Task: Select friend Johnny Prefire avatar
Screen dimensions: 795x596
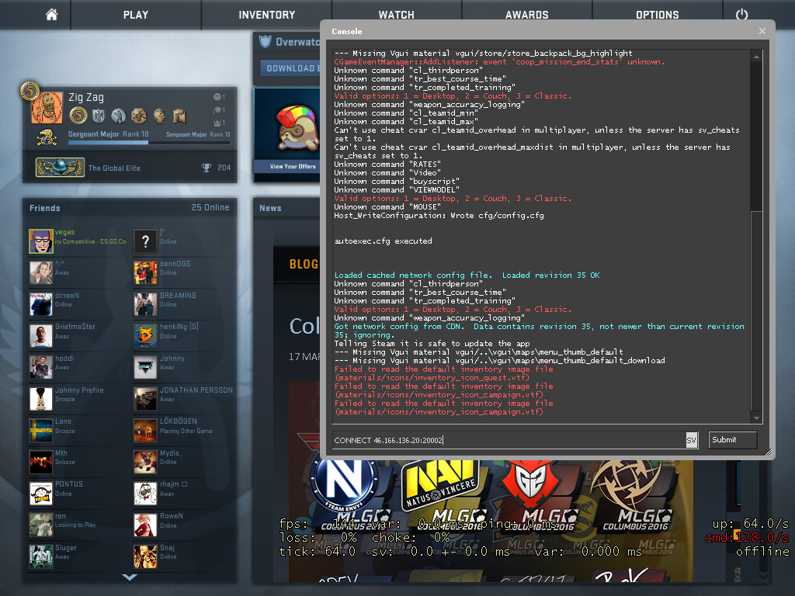Action: 41,400
